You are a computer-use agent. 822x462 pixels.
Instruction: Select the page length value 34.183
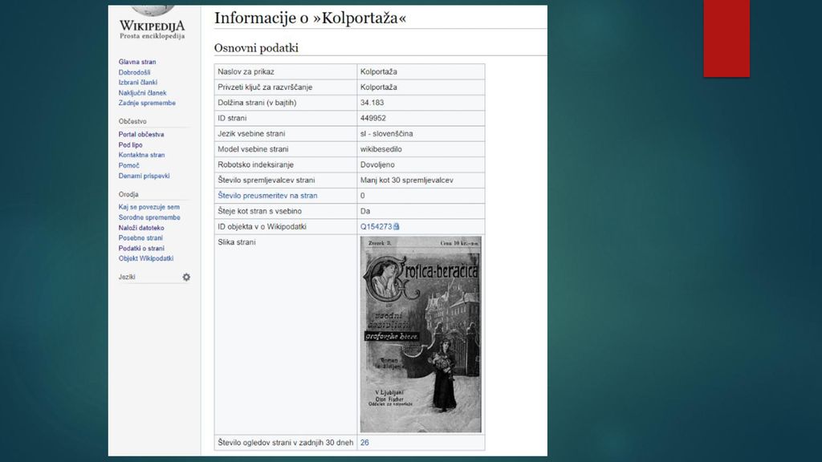pyautogui.click(x=372, y=103)
